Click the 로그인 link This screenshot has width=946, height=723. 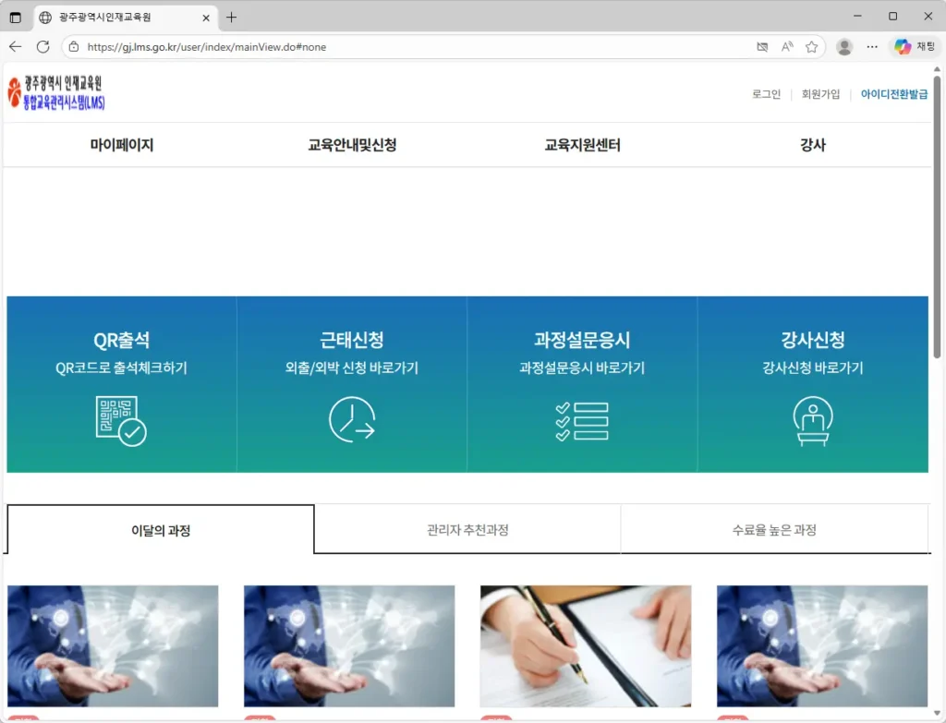coord(765,93)
